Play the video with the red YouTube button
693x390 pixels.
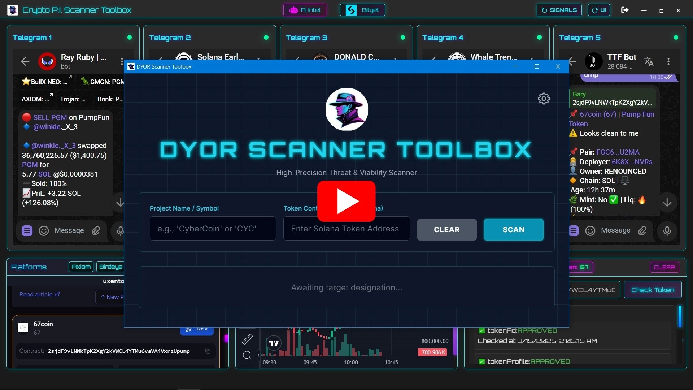(x=346, y=201)
